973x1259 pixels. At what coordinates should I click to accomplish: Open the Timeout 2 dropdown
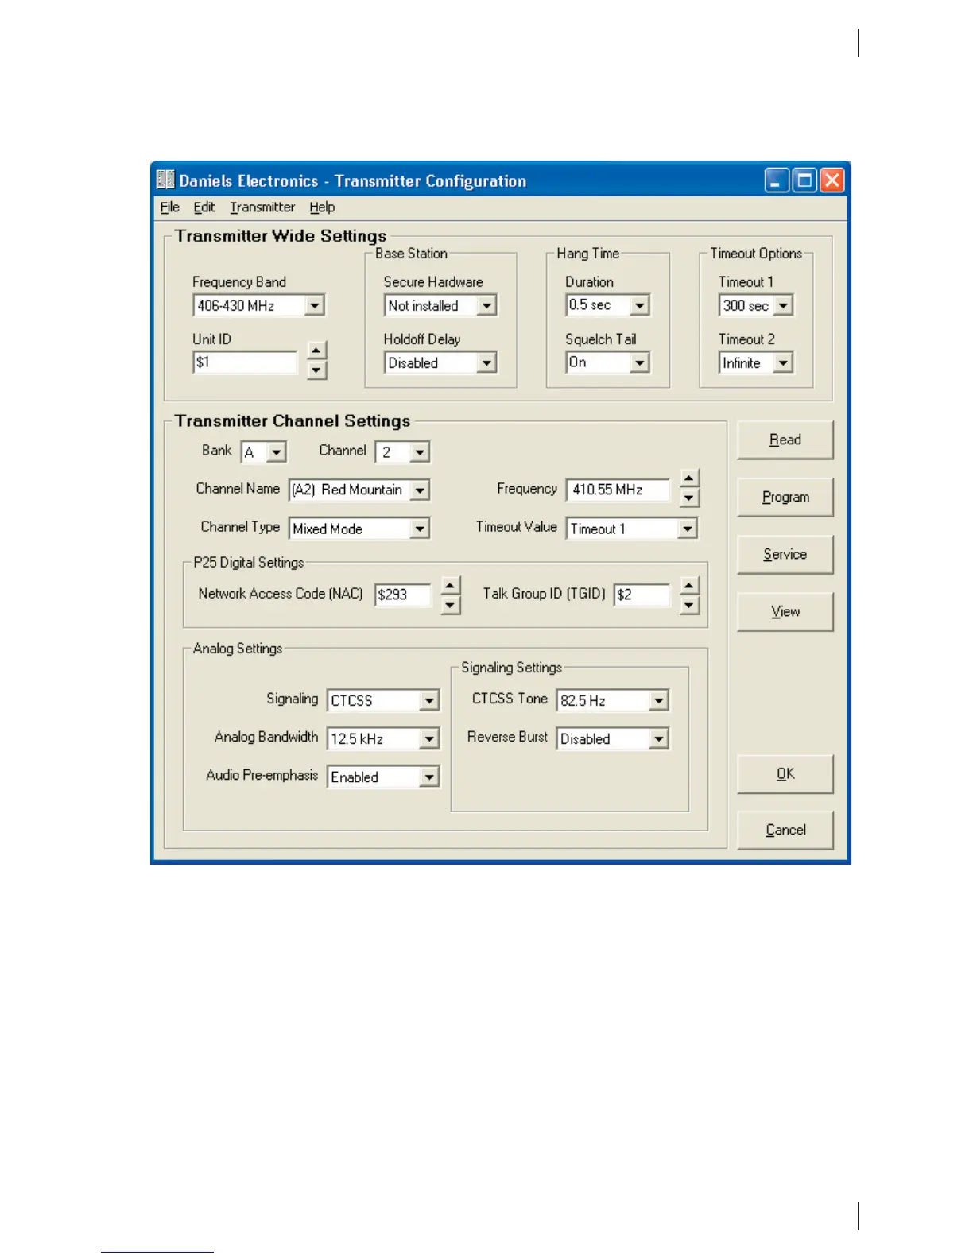(x=783, y=362)
